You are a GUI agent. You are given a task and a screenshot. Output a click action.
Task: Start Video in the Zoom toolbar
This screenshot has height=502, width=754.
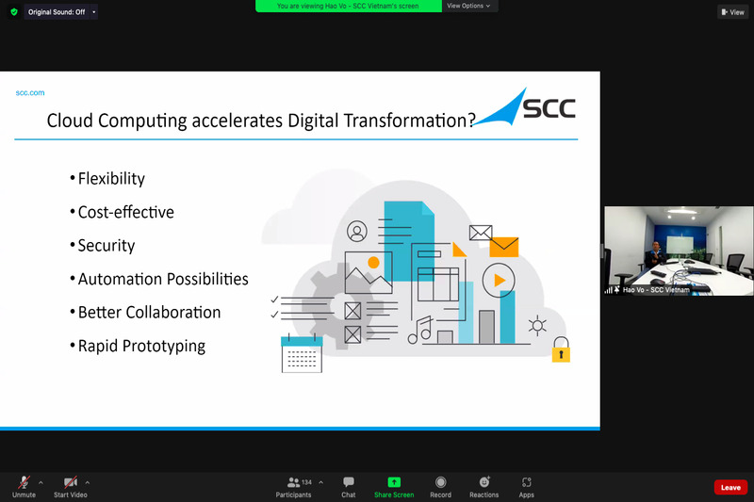(x=70, y=487)
